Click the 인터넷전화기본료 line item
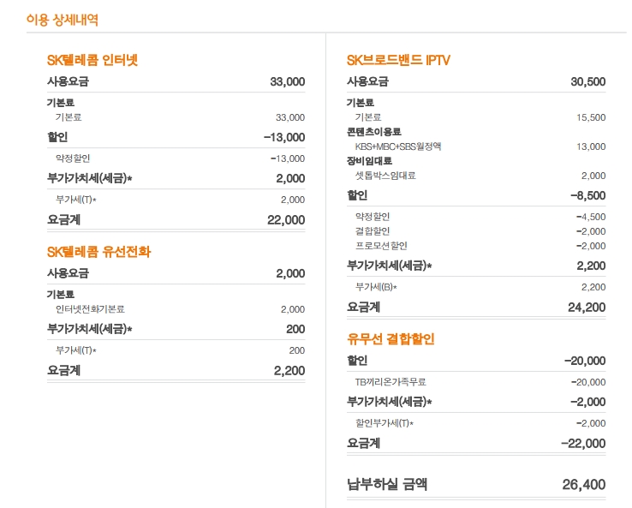Screen dimensions: 632x508 (x=90, y=309)
